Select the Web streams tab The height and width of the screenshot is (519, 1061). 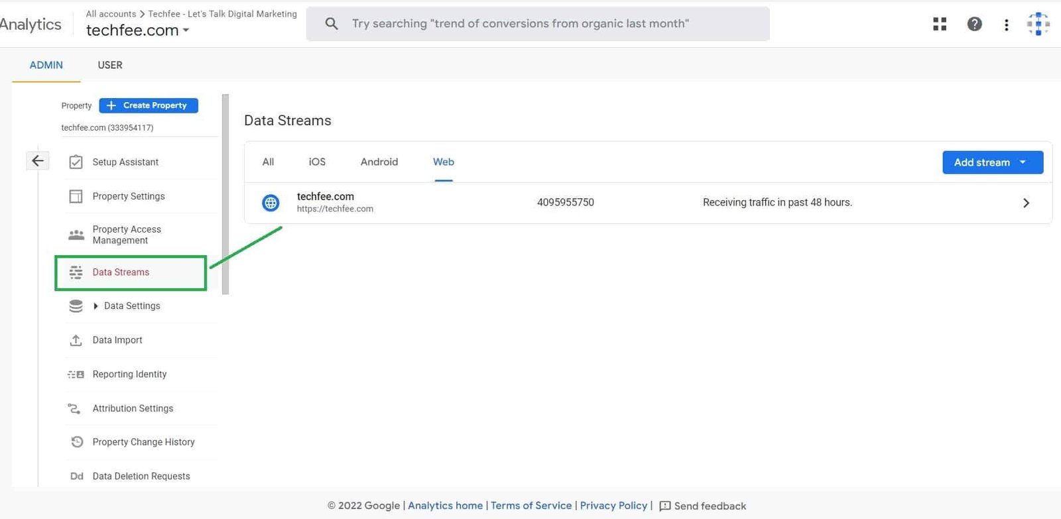[444, 162]
